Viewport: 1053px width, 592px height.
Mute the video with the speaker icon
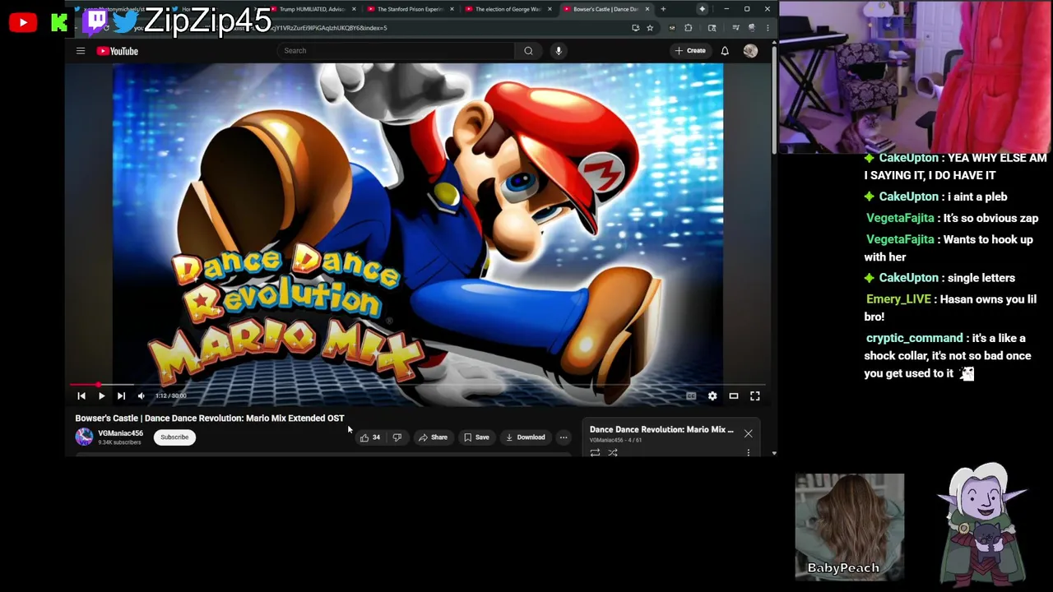pyautogui.click(x=141, y=396)
